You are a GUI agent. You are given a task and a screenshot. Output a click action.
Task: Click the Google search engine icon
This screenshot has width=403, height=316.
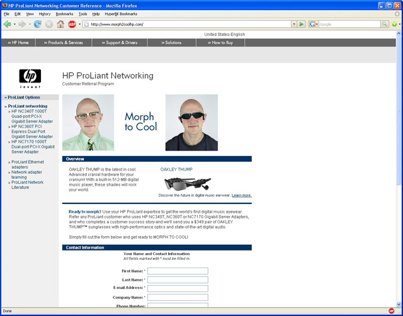tap(312, 24)
